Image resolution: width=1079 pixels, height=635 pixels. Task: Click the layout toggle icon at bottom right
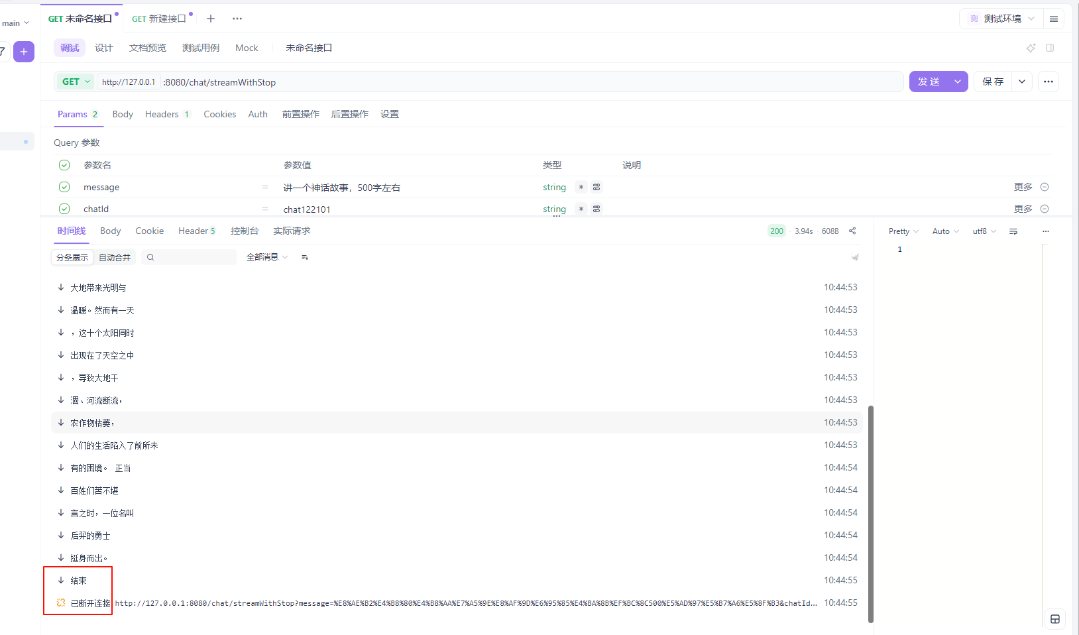click(1055, 619)
